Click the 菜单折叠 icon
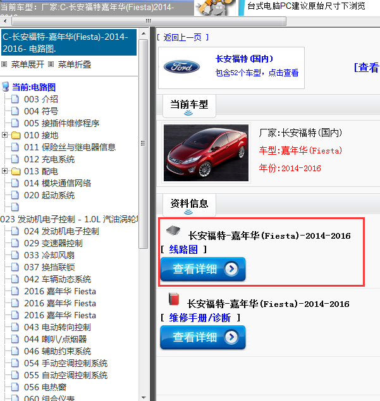The height and width of the screenshot is (401, 380). [x=51, y=64]
